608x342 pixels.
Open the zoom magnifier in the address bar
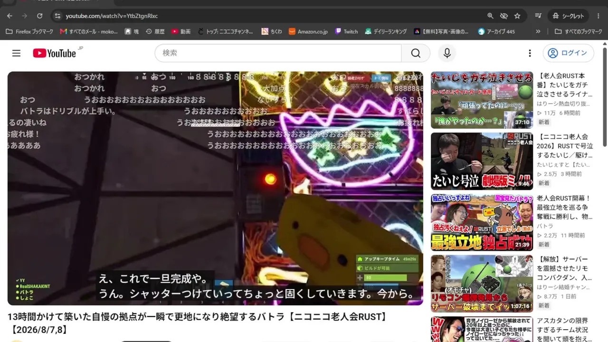[490, 16]
